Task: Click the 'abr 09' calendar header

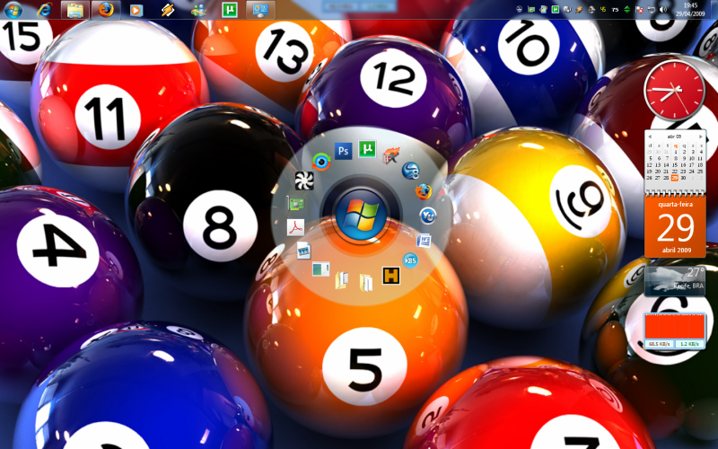Action: coord(675,136)
